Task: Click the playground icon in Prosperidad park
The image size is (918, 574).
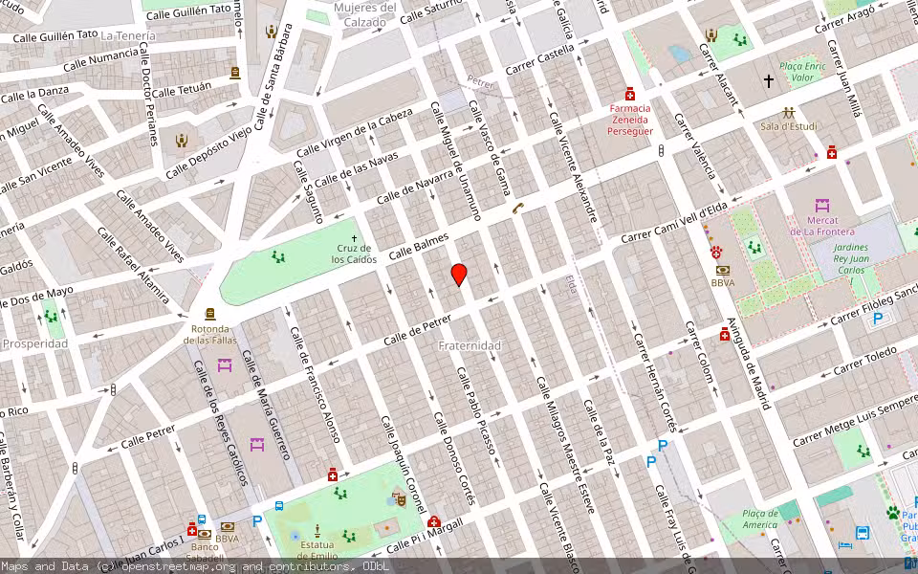Action: (x=51, y=317)
